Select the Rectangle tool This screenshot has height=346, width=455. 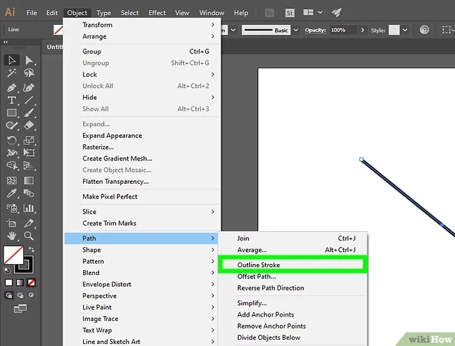coord(12,113)
